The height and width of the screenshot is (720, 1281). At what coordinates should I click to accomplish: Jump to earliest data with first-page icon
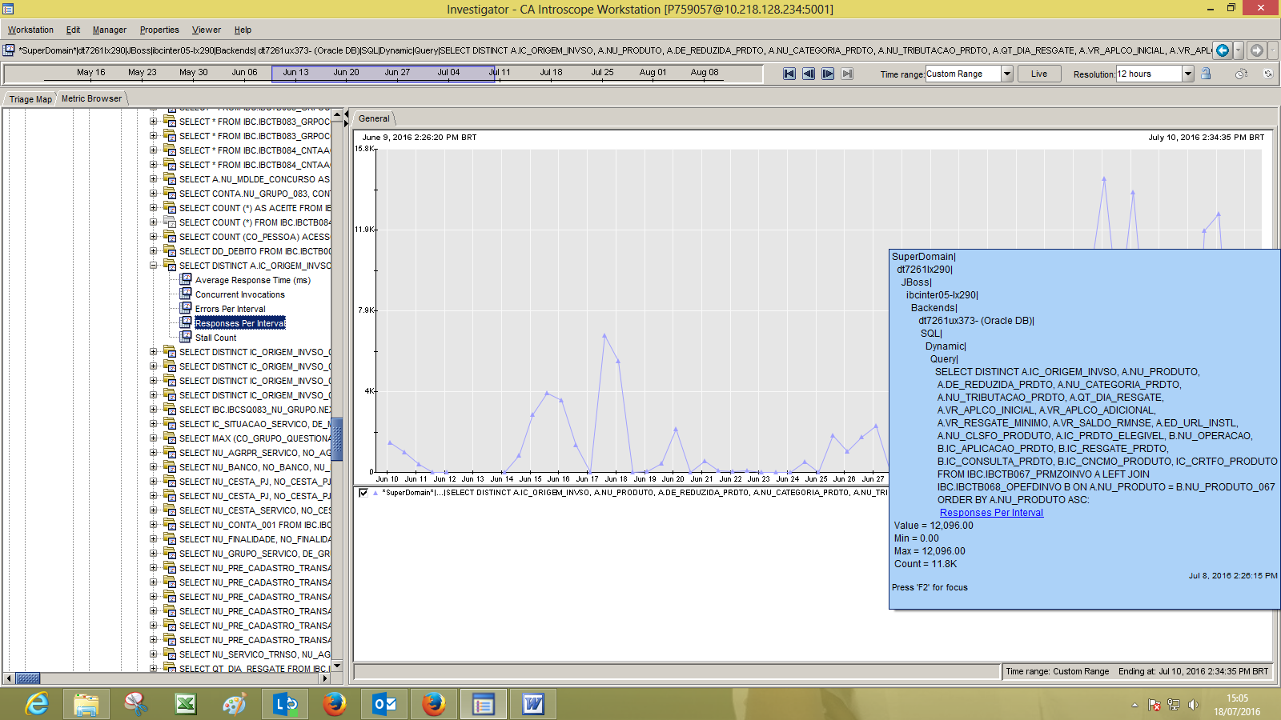pos(789,73)
